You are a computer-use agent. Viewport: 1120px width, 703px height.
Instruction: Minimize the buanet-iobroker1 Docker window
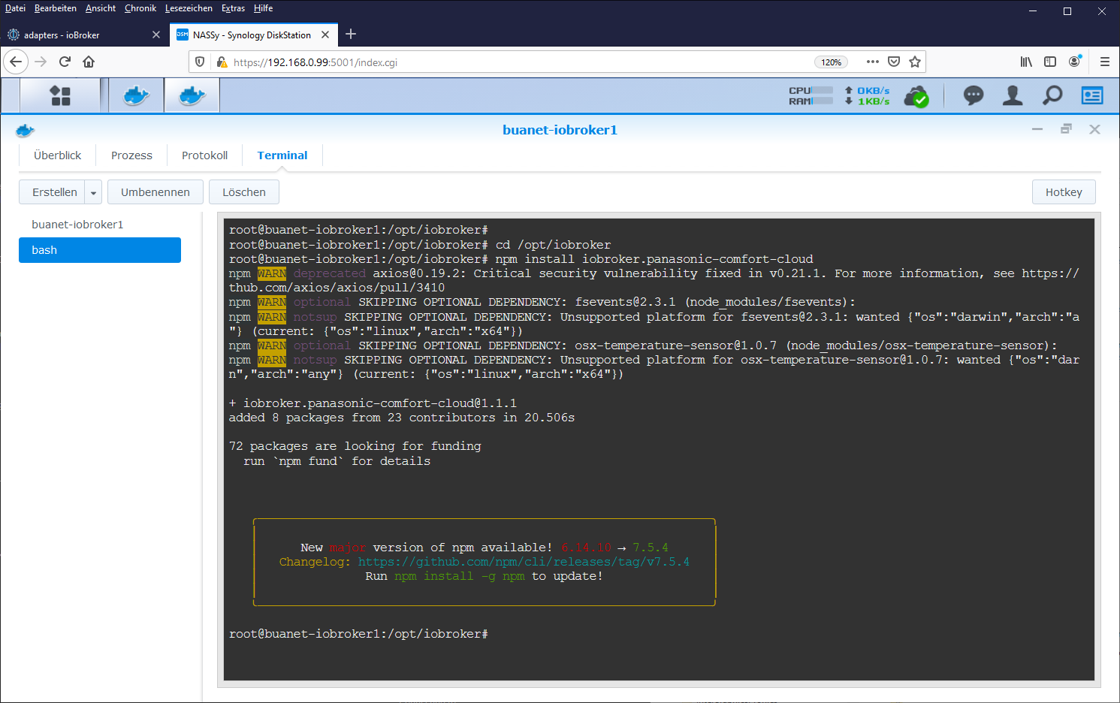(x=1037, y=129)
